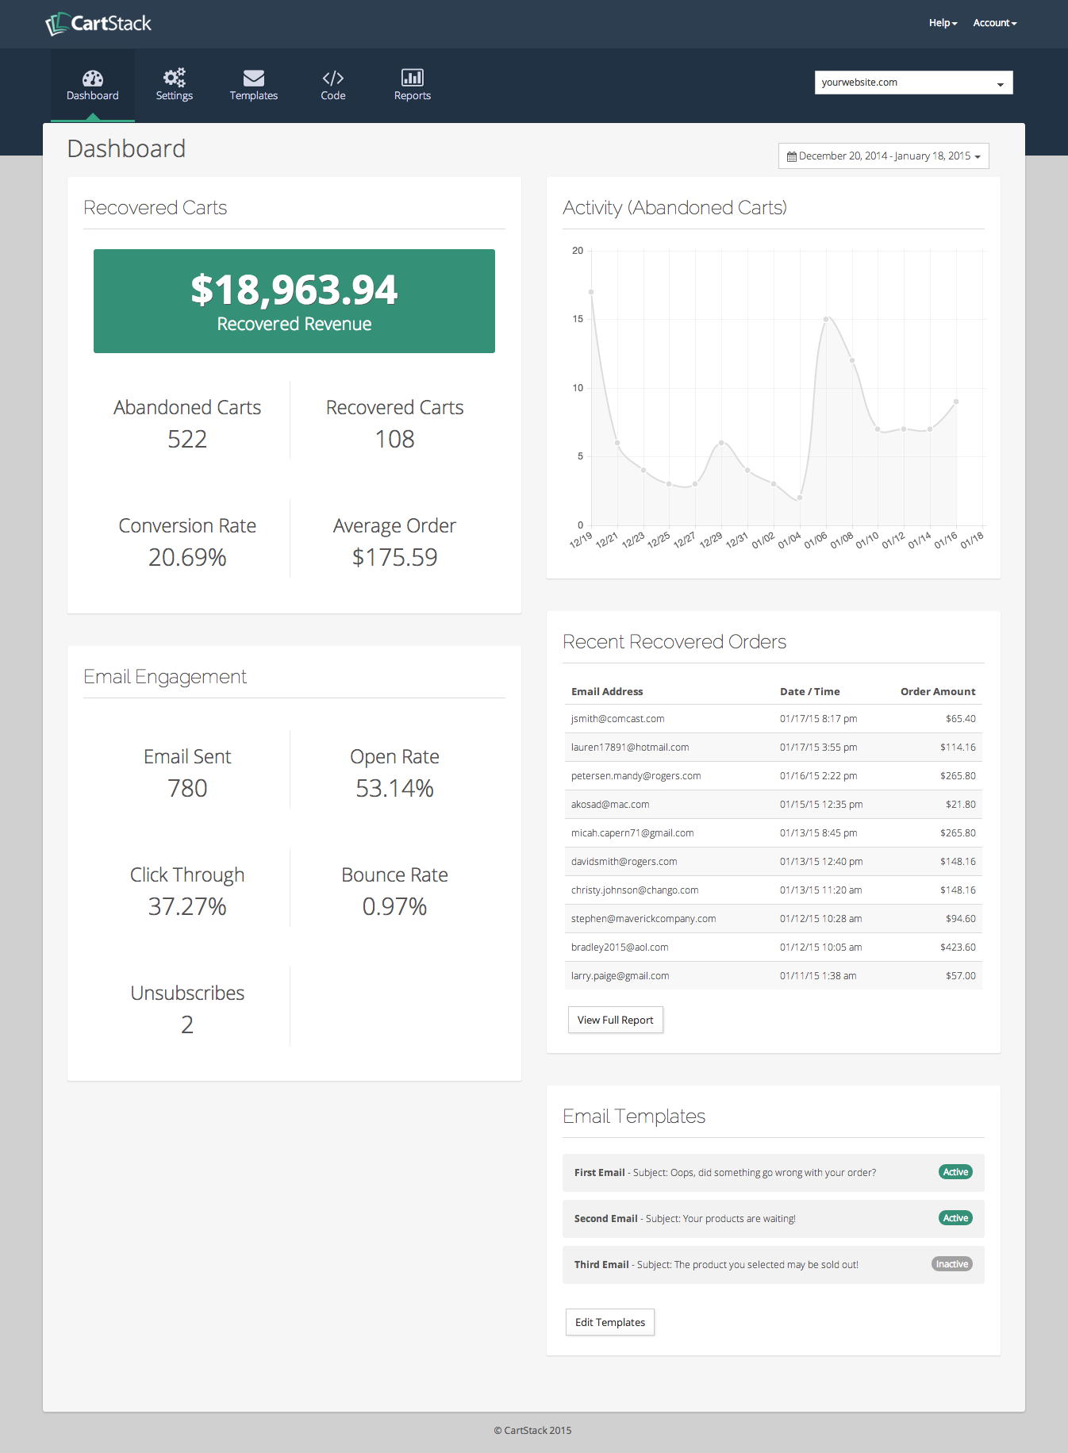Click Inactive badge on Third Email
1068x1453 pixels.
point(951,1264)
